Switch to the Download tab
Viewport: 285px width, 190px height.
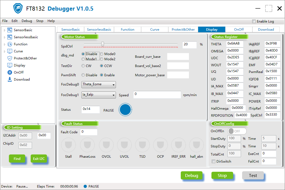tap(266, 30)
